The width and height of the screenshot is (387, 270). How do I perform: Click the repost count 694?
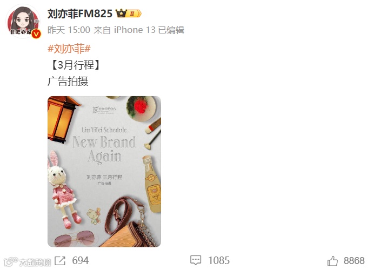coord(80,261)
